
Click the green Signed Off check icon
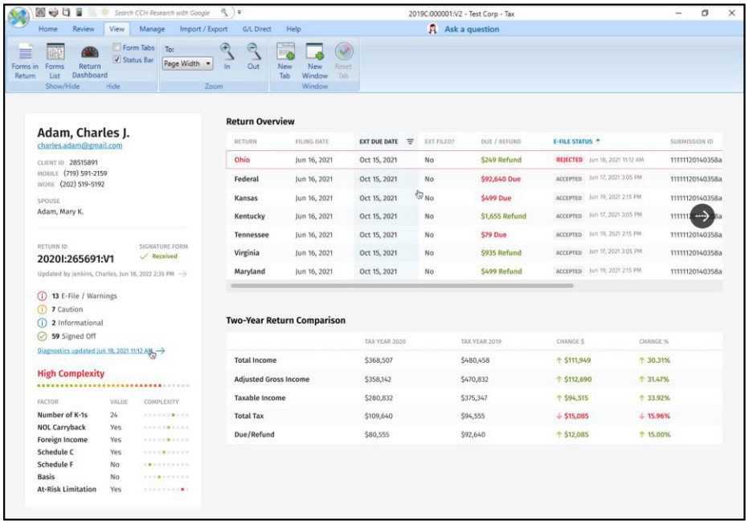(42, 336)
